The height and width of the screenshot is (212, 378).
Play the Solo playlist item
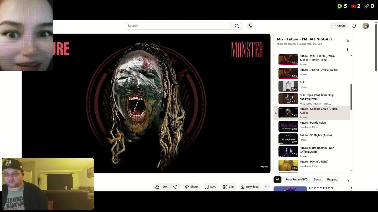pos(312,86)
